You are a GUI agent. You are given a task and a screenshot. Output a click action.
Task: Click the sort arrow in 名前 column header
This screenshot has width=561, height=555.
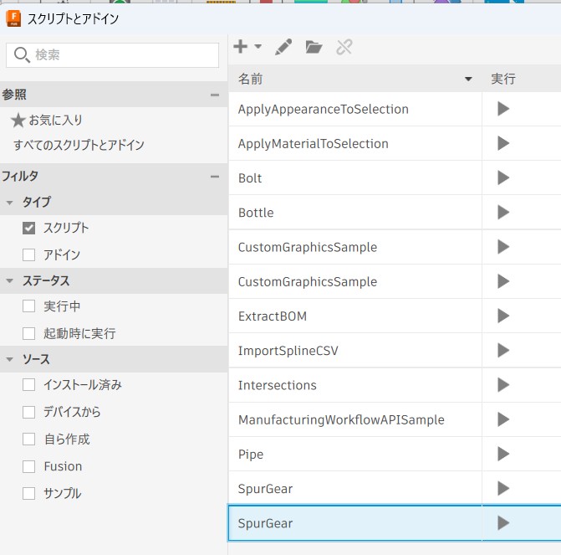[468, 80]
